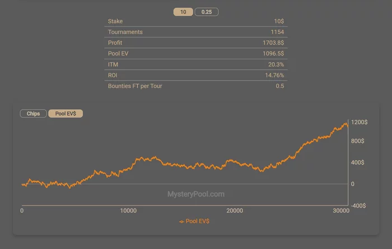Click the 20000 x-axis tick label

(235, 210)
